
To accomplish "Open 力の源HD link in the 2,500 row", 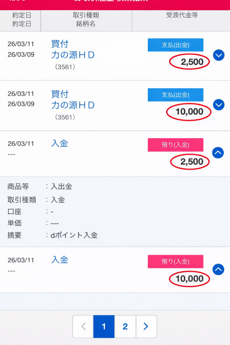I will pos(73,55).
